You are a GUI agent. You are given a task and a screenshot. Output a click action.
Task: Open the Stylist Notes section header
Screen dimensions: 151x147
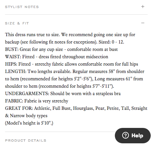click(x=22, y=7)
